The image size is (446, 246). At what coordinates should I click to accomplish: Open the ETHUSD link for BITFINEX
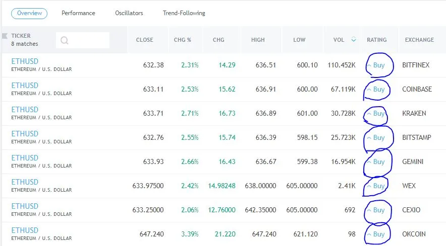(x=25, y=61)
